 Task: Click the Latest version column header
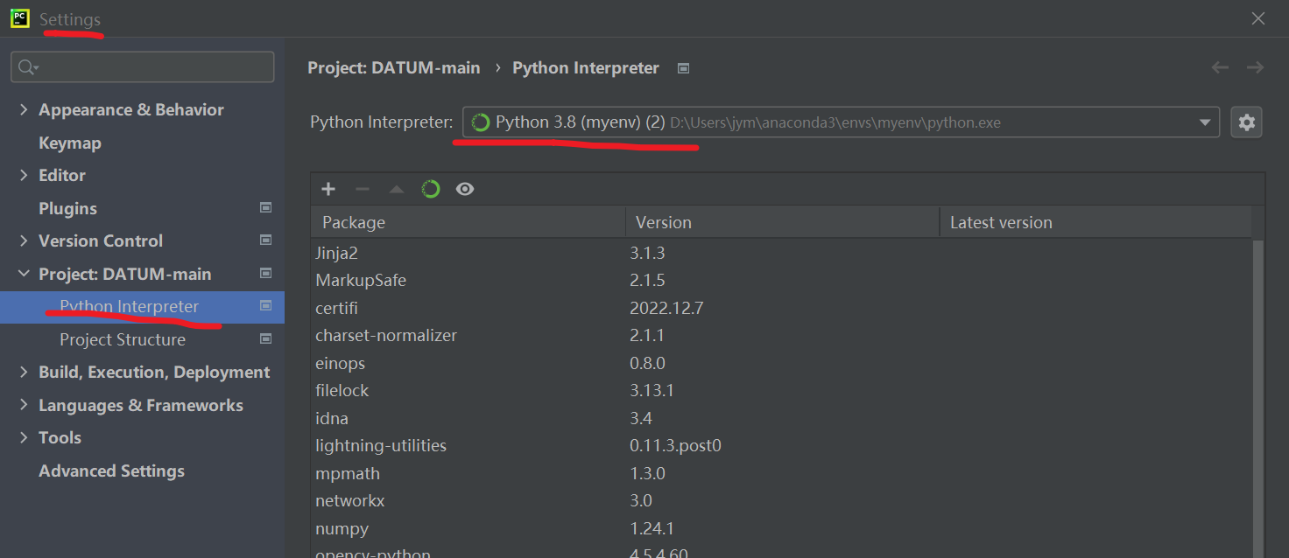coord(1095,222)
